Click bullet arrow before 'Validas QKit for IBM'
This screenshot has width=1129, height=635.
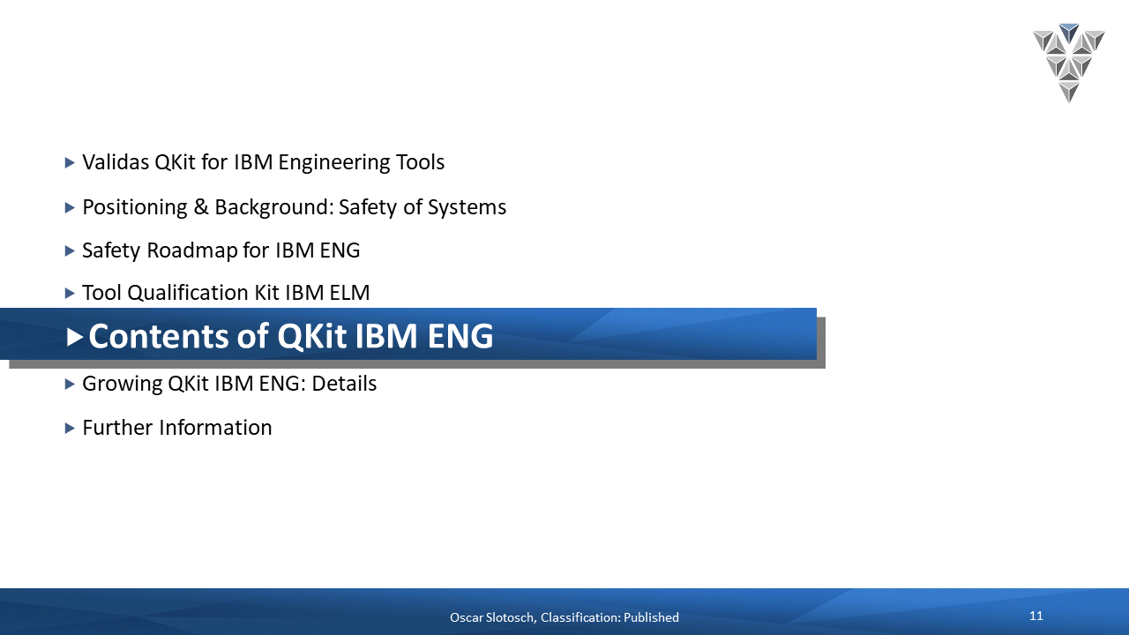click(71, 162)
